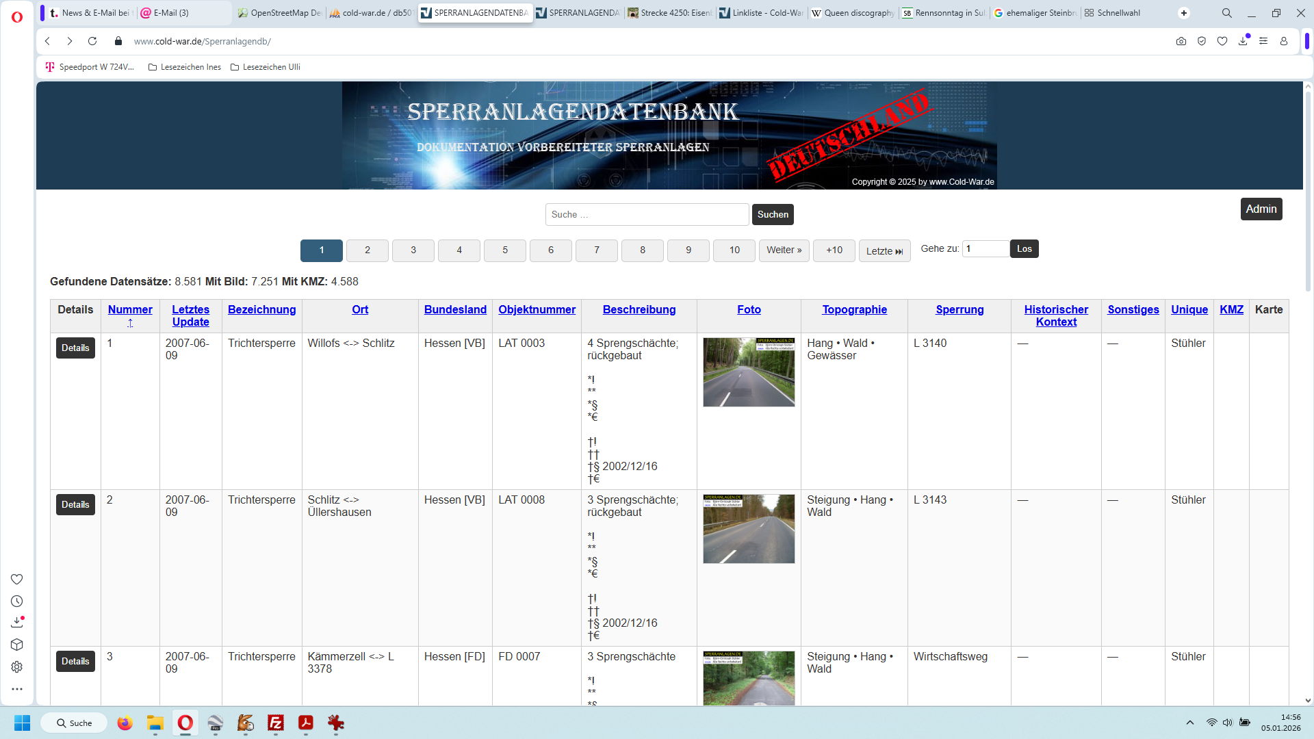Click the tab search magnifier icon
The image size is (1314, 739).
(x=1226, y=13)
